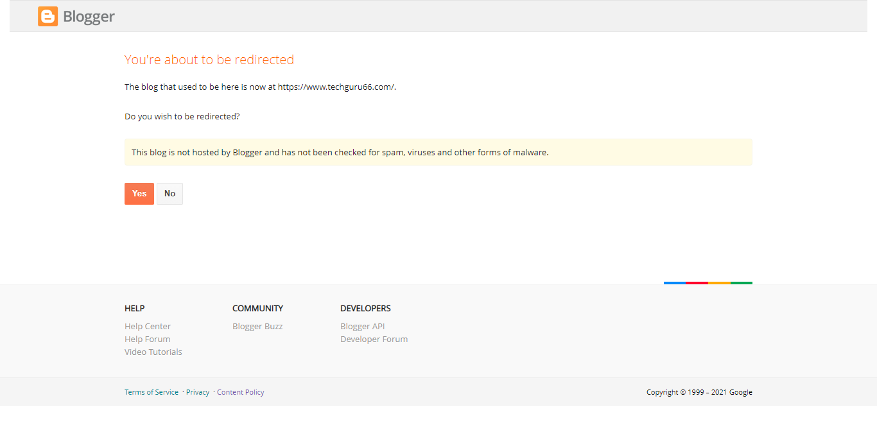Click "Do you wish to be redirected?" text
877x446 pixels.
pyautogui.click(x=182, y=116)
